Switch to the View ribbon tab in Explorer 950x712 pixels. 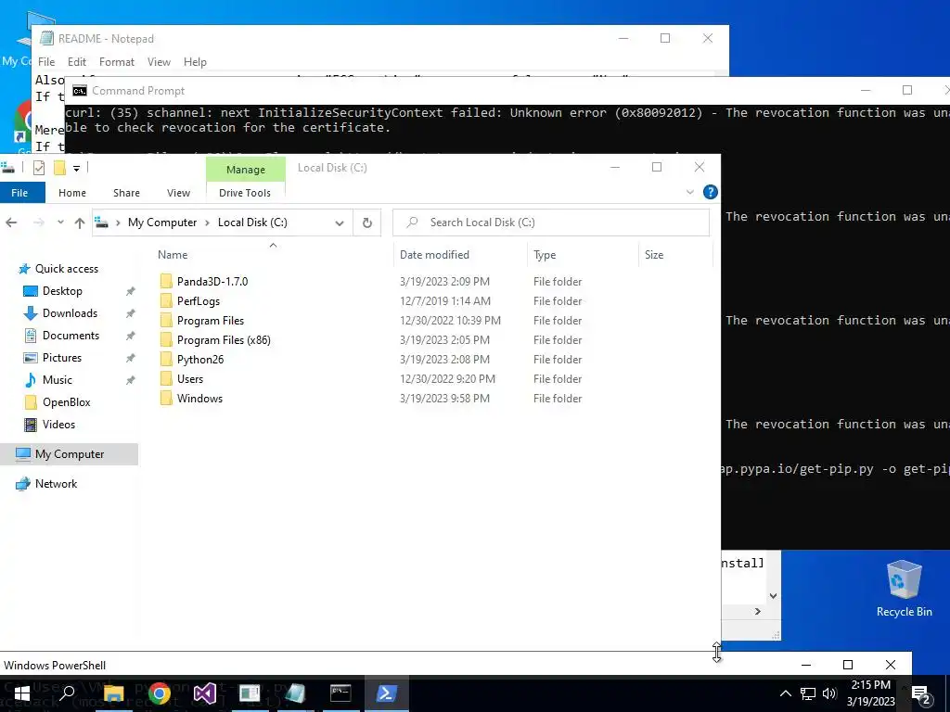[x=178, y=193]
